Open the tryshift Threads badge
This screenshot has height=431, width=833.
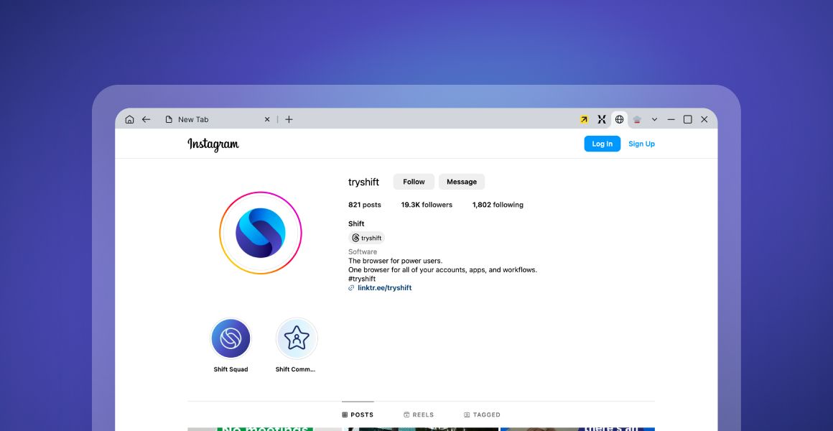366,238
